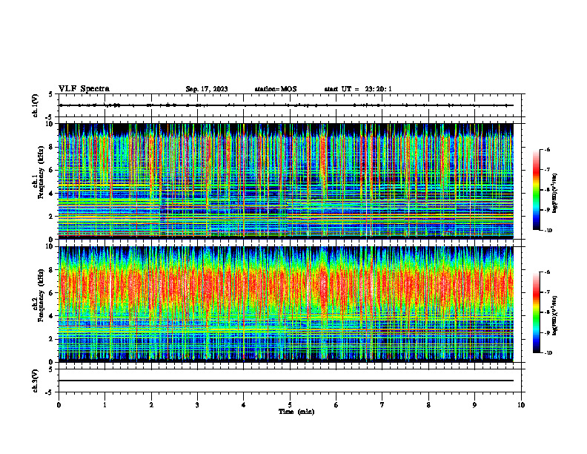
Task: Click the time axis tick label "8"
Action: click(428, 405)
